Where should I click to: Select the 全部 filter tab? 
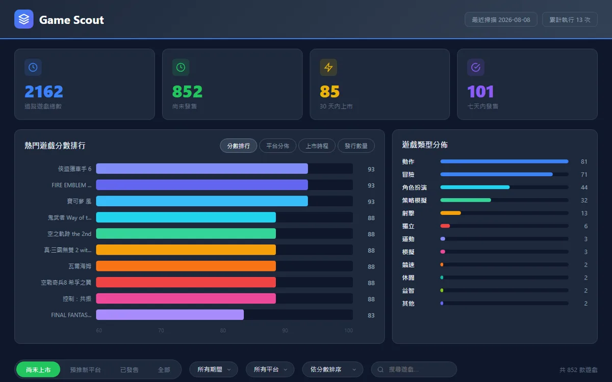(x=164, y=370)
